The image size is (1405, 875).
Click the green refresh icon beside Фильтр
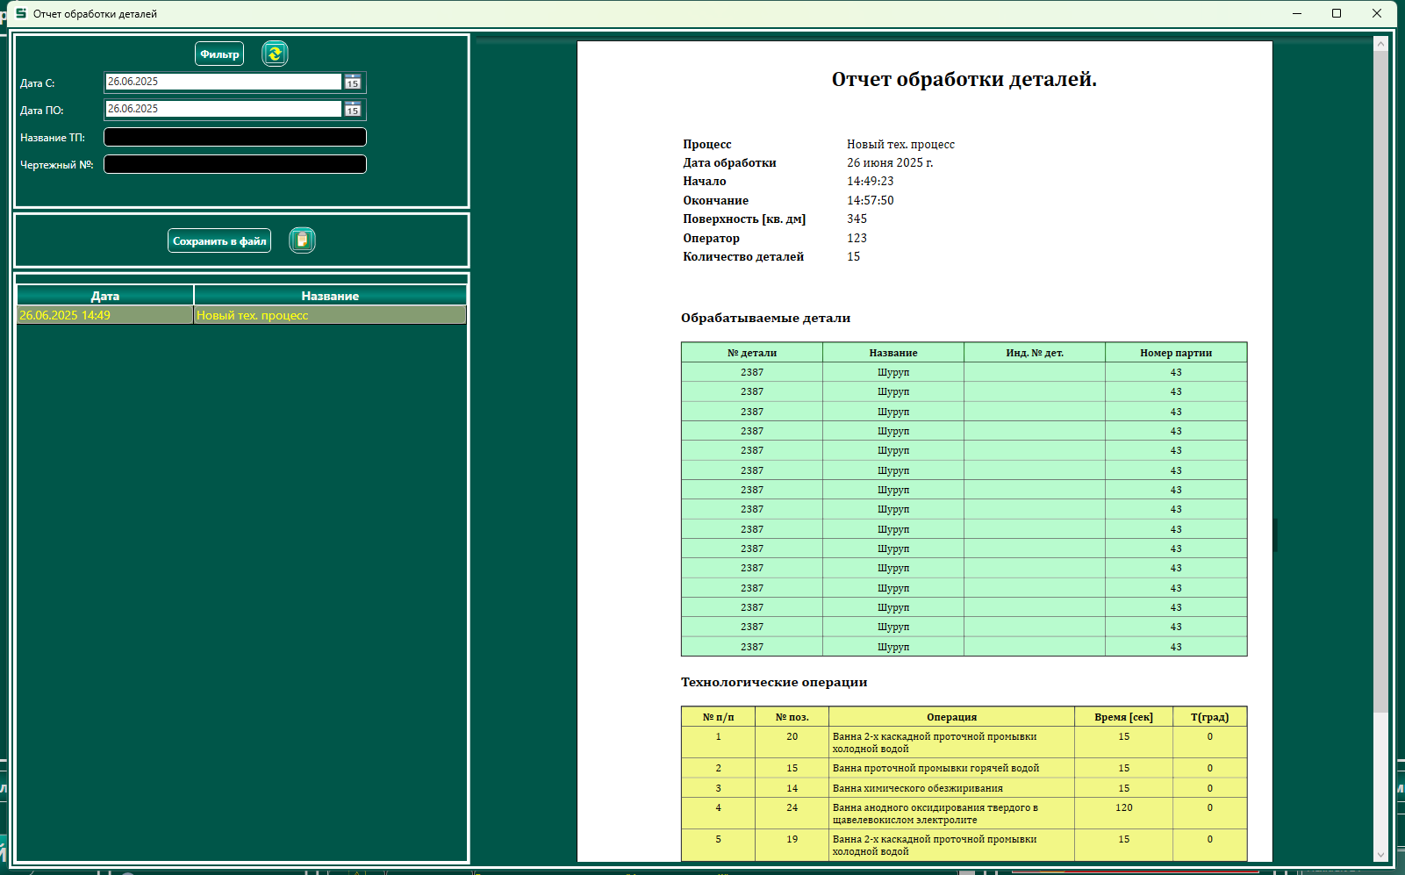[275, 54]
